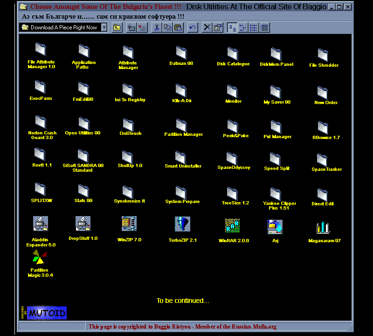
Task: Open the Smart Uninstaller folder
Action: tap(180, 158)
